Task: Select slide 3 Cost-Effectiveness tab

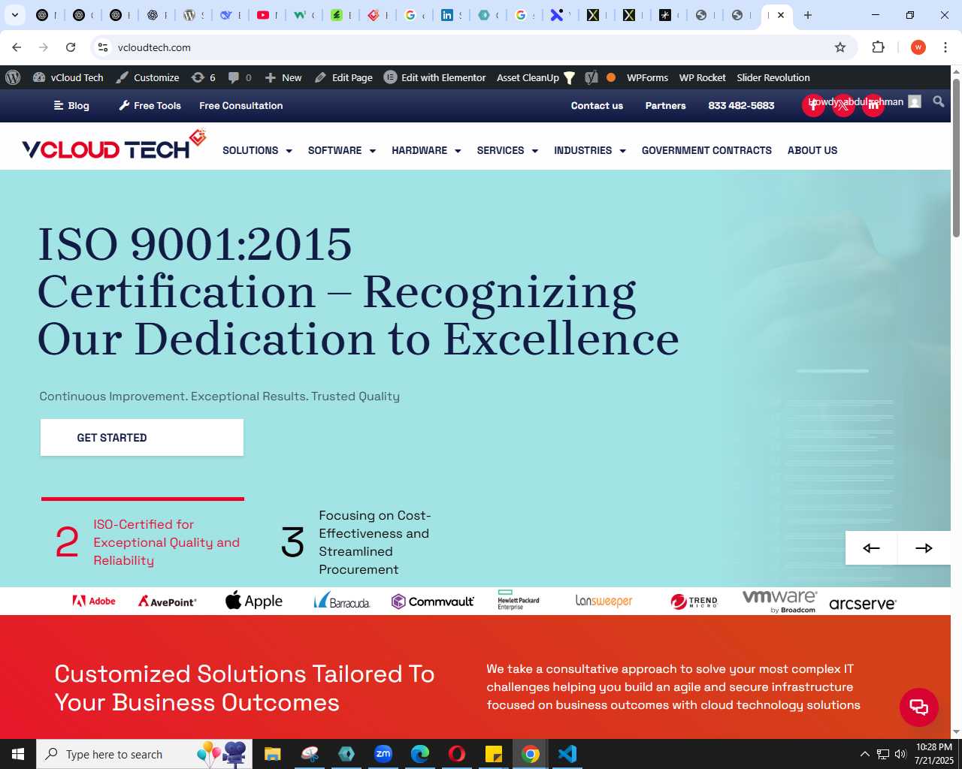Action: pos(357,542)
